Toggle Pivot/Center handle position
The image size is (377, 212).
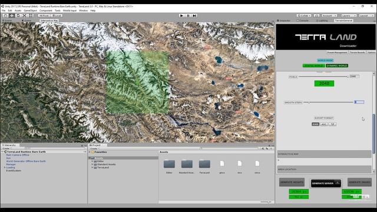click(44, 16)
